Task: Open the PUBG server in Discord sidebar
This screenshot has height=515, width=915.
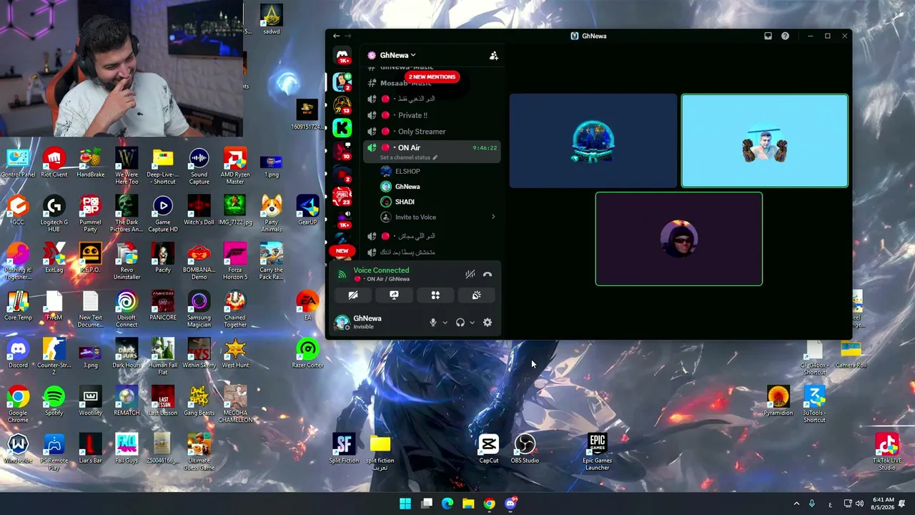Action: point(342,196)
